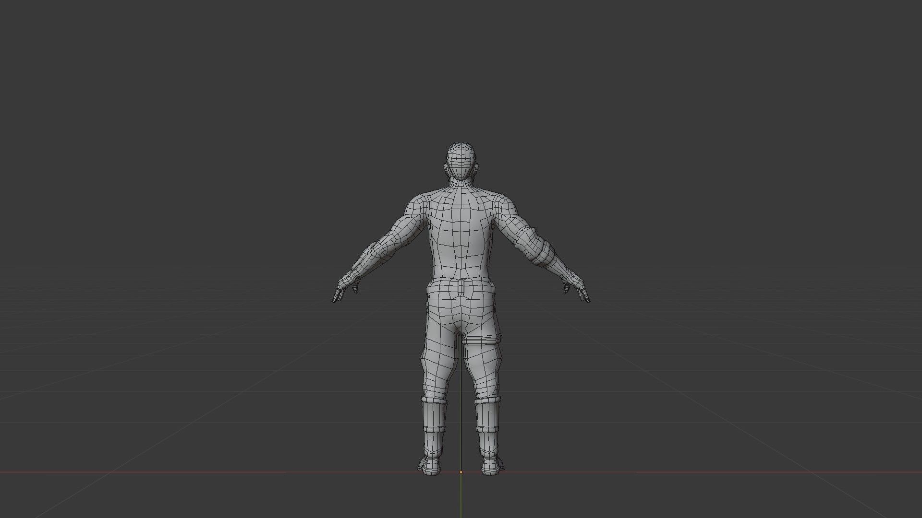Click the orange object origin dot
The image size is (922, 518).
[461, 472]
